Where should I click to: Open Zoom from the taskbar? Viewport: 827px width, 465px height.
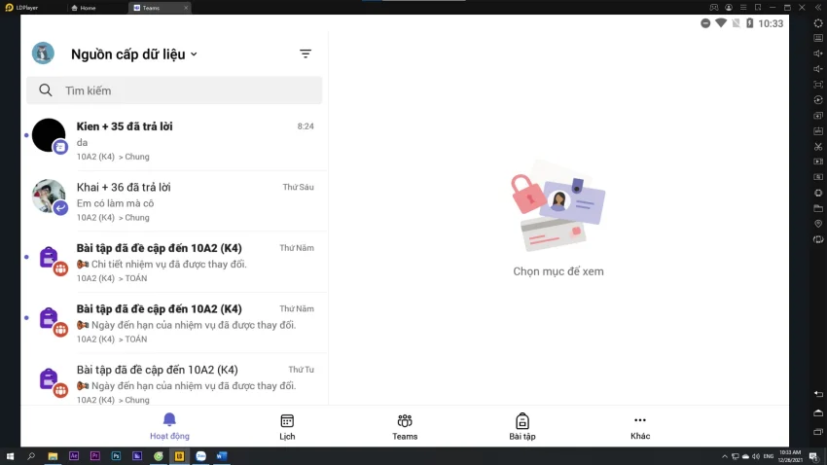coord(201,456)
